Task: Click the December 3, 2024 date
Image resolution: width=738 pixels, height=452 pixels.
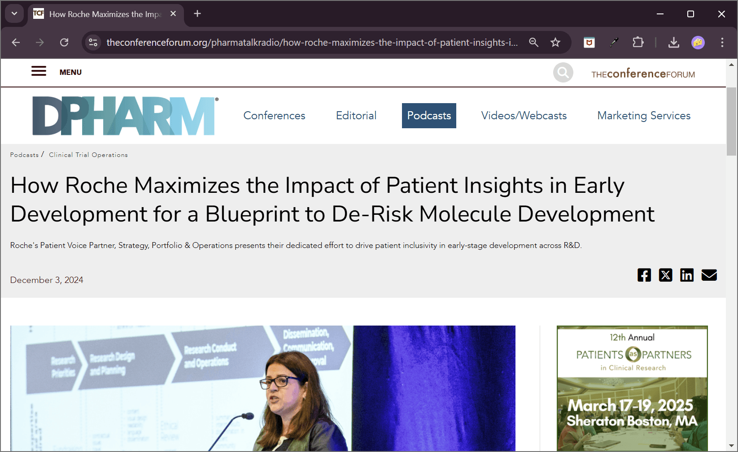Action: click(x=47, y=280)
